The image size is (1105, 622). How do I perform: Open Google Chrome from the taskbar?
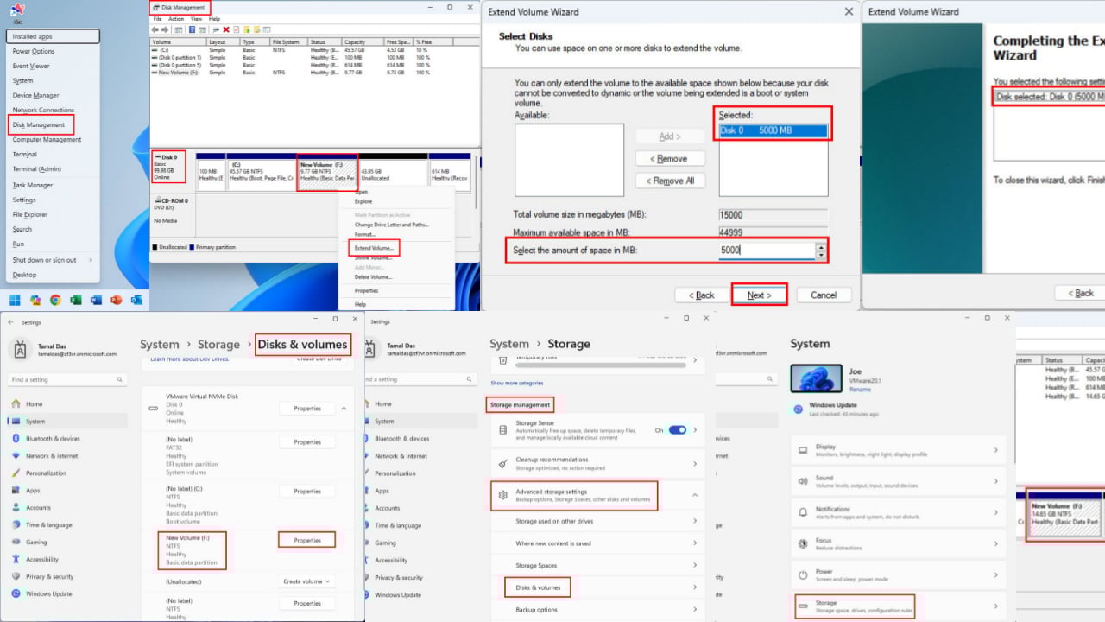pos(55,301)
